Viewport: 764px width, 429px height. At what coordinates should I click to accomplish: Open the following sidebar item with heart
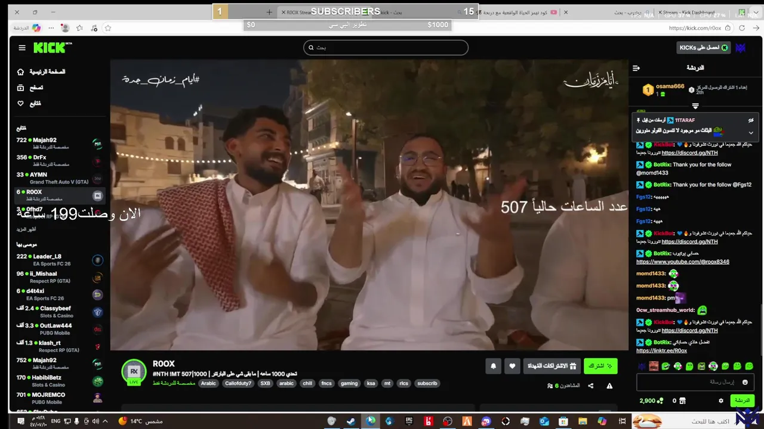point(29,104)
